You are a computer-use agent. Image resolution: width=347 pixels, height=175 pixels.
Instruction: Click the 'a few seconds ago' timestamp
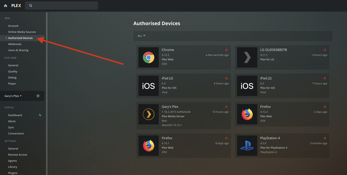point(217,55)
